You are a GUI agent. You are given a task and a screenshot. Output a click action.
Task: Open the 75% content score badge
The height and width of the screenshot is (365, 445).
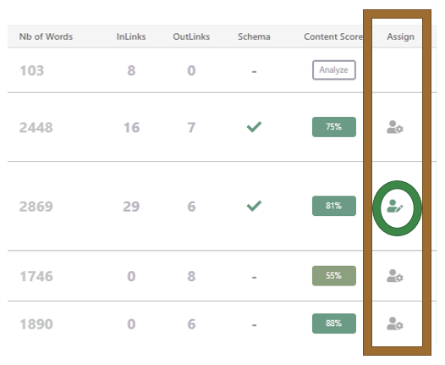coord(333,127)
